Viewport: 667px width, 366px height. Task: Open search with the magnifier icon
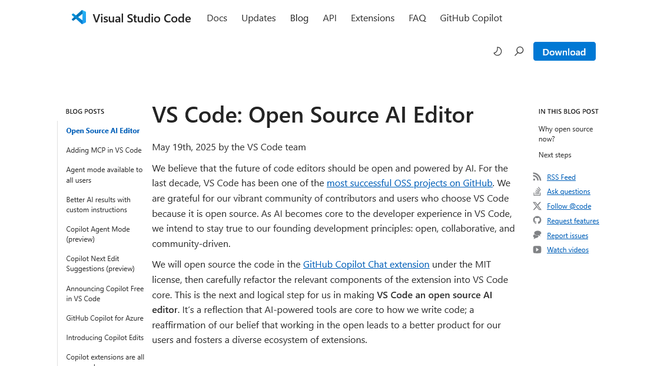click(x=519, y=51)
